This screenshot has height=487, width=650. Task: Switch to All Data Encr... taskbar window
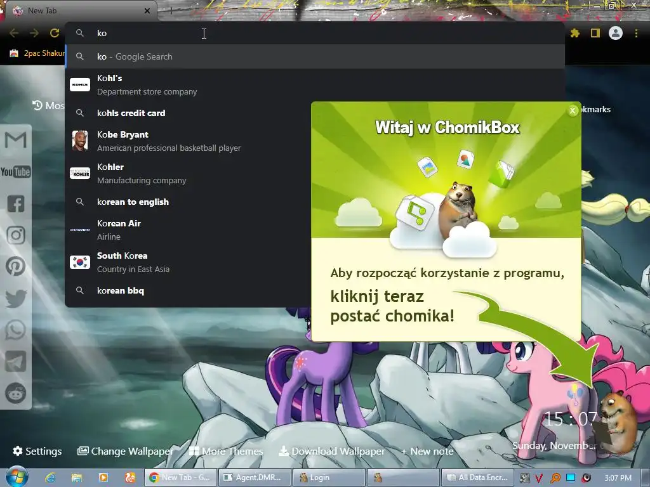[477, 477]
